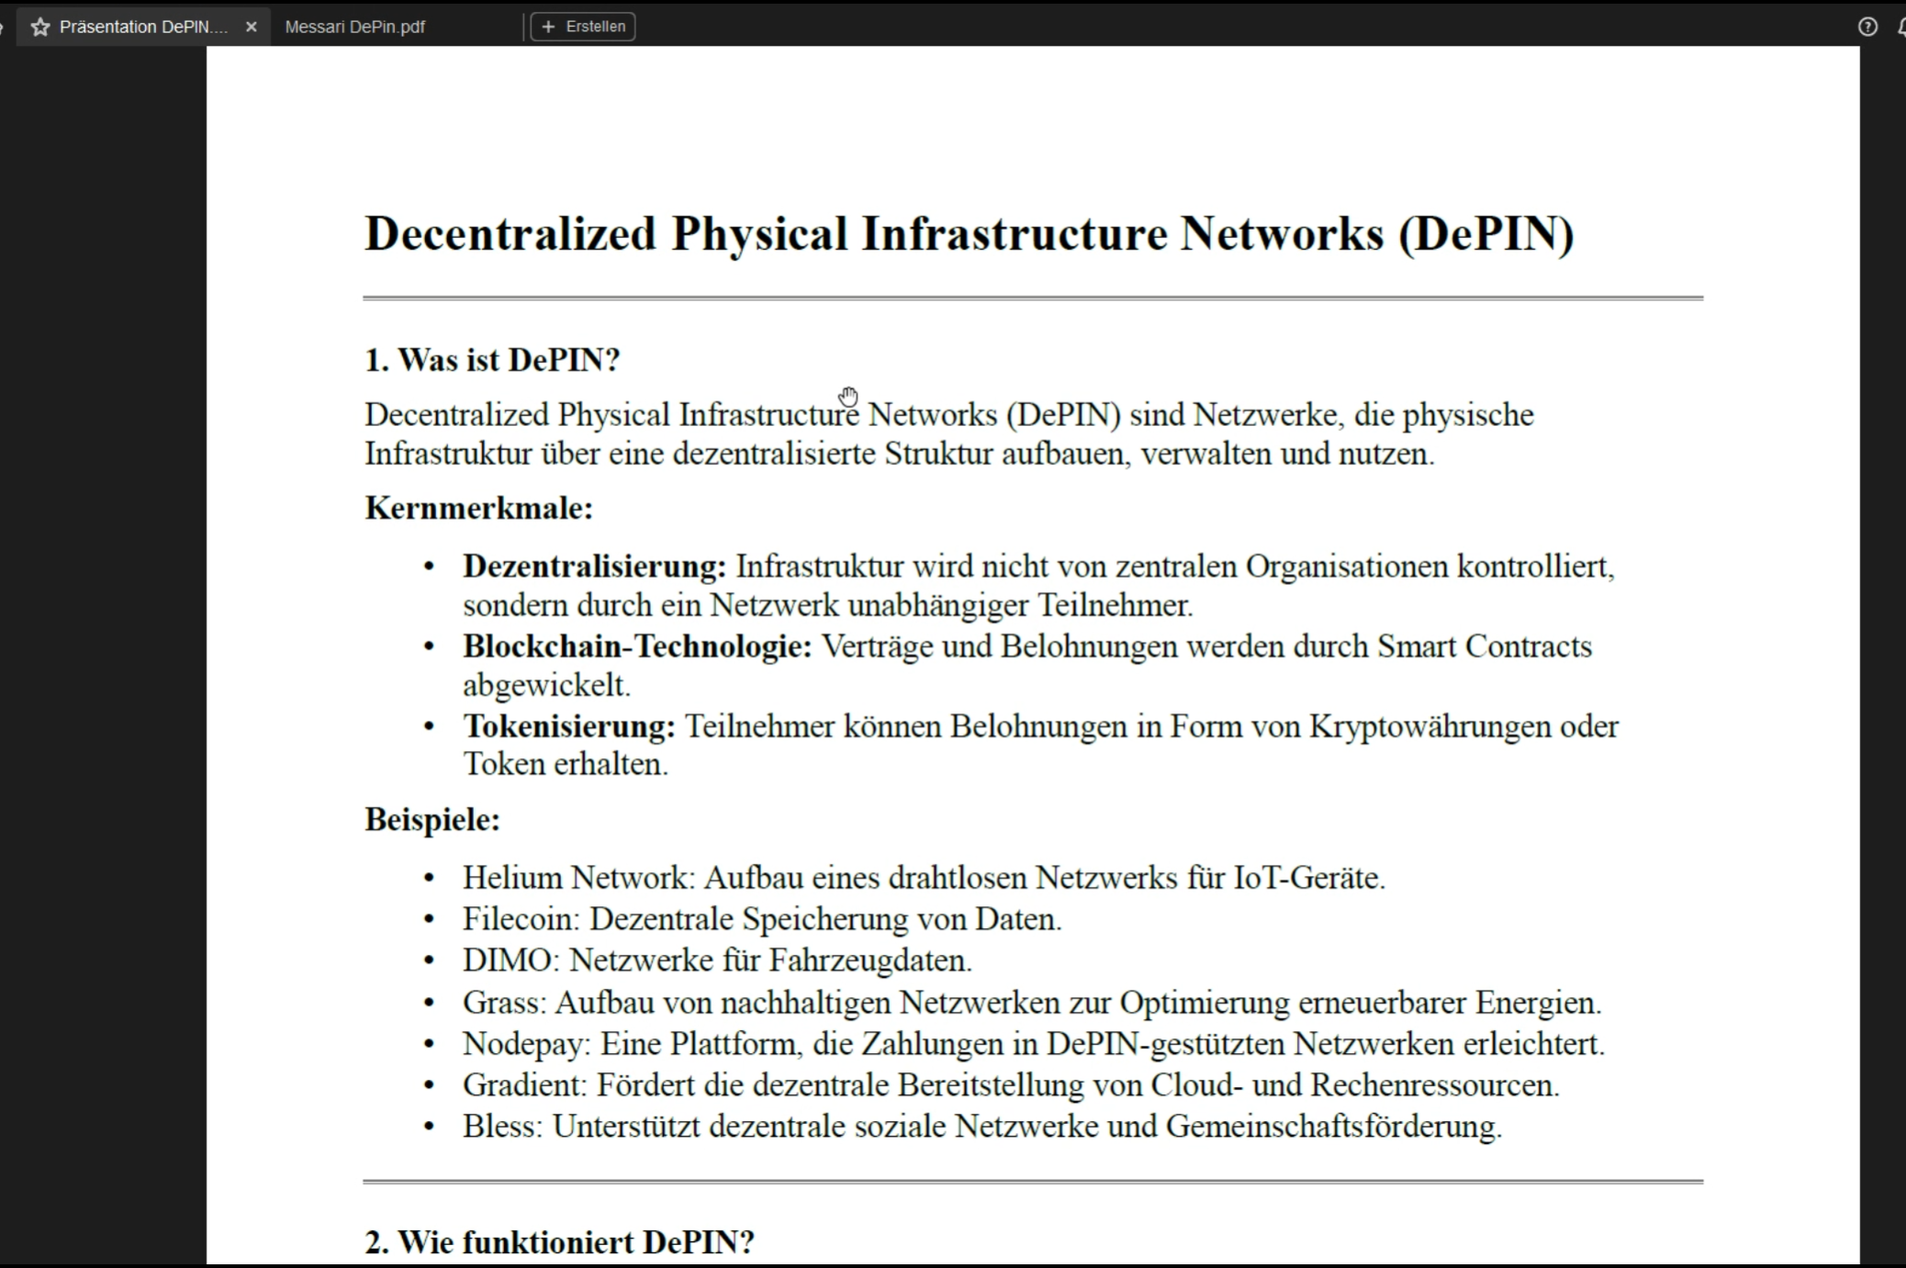Click the bold term "Tokenisierung:"

point(569,726)
